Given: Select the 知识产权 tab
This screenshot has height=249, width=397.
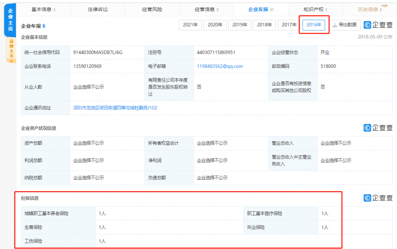Looking at the screenshot, I should click(315, 9).
